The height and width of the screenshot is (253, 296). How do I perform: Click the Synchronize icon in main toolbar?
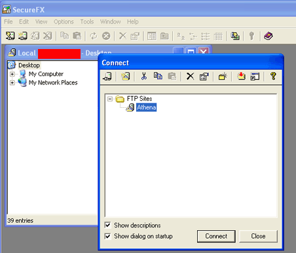pos(235,36)
